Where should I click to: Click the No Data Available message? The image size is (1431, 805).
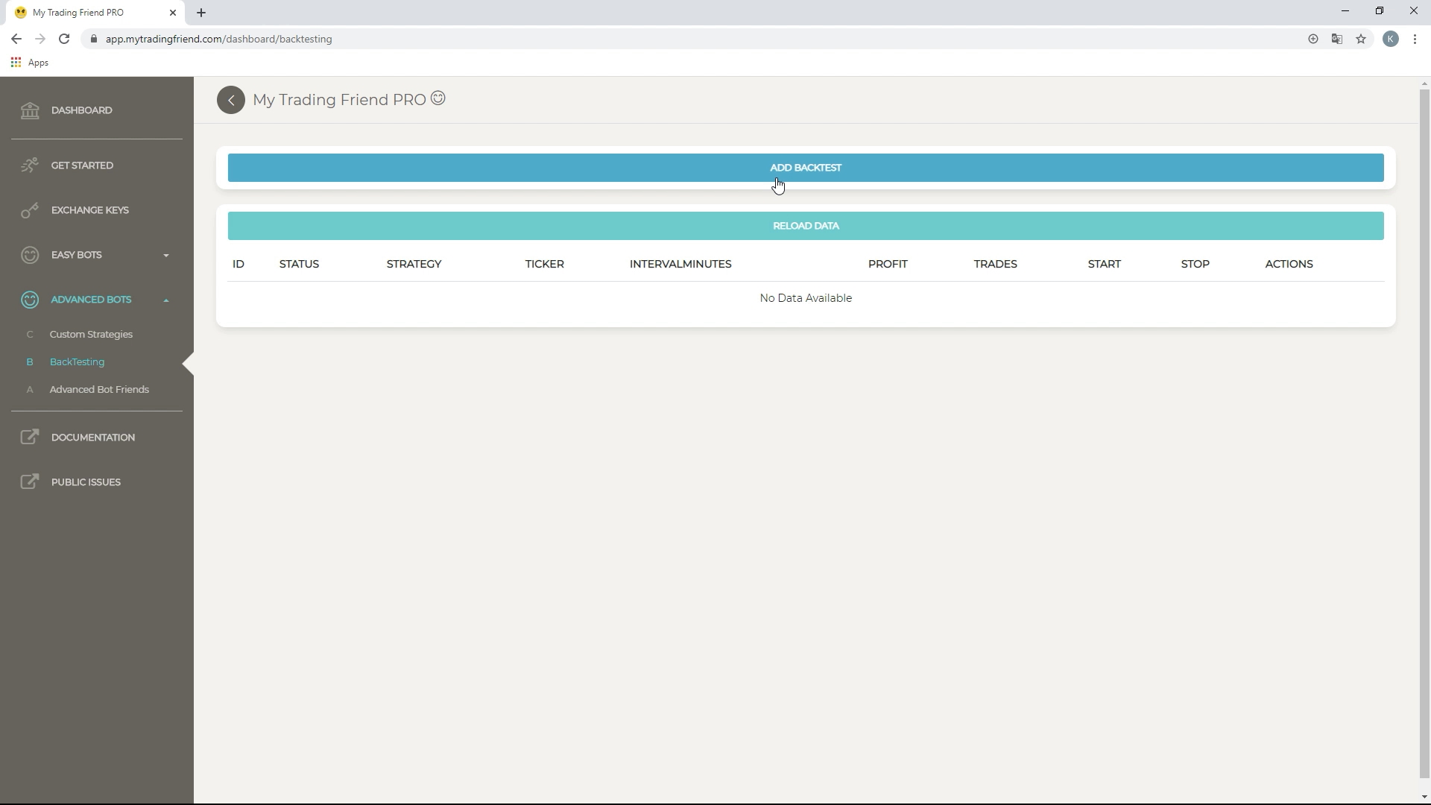806,298
